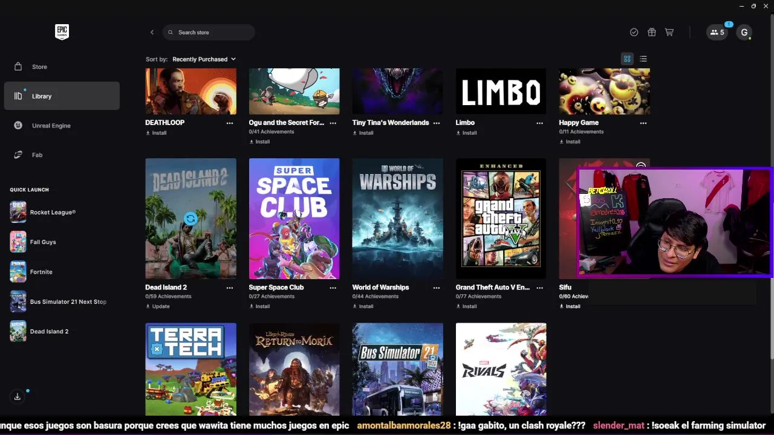Open the Bus Simulator 21 cover thumbnail
Viewport: 774px width, 435px height.
click(x=397, y=369)
